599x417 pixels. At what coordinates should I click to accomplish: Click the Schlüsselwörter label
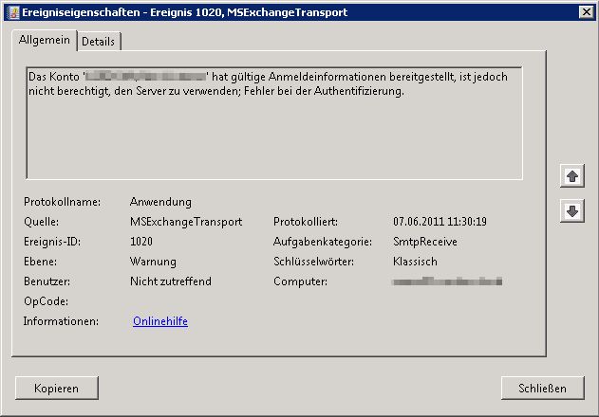coord(313,262)
